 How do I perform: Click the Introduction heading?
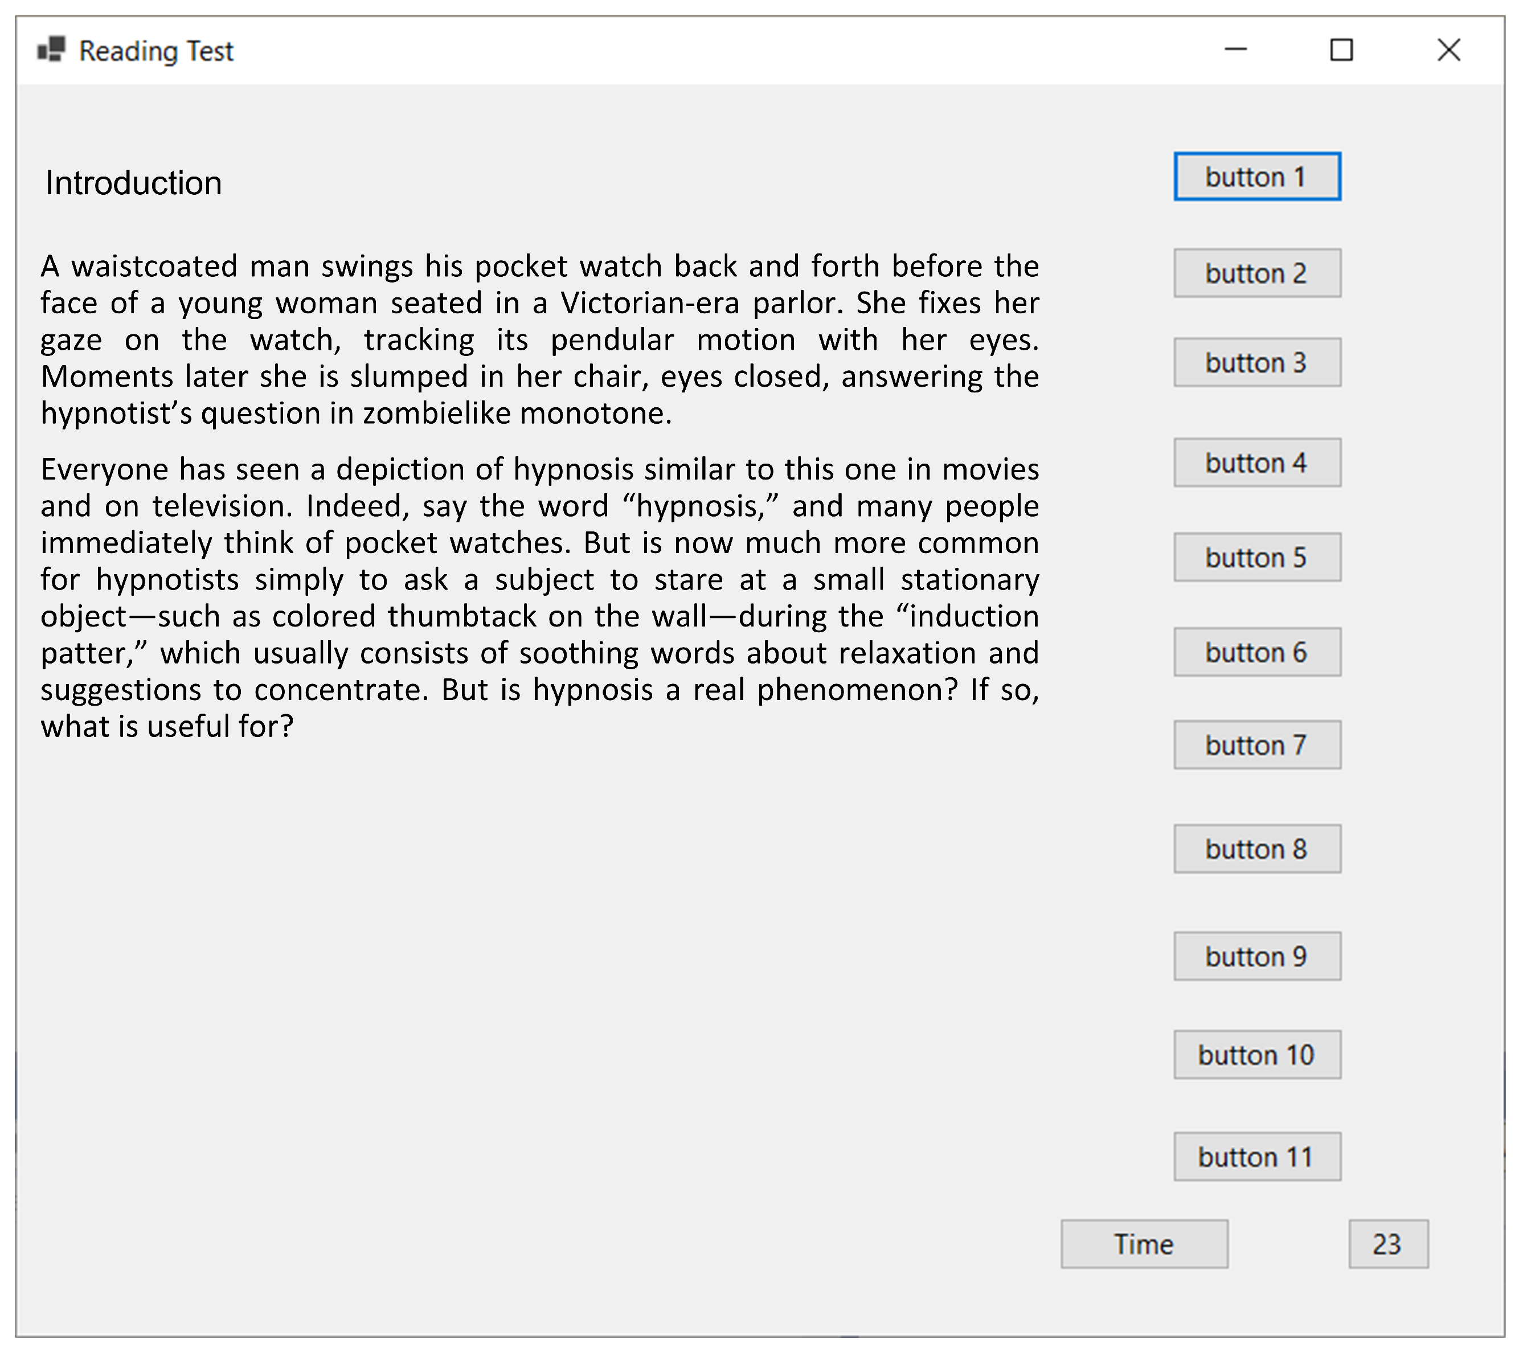(134, 183)
